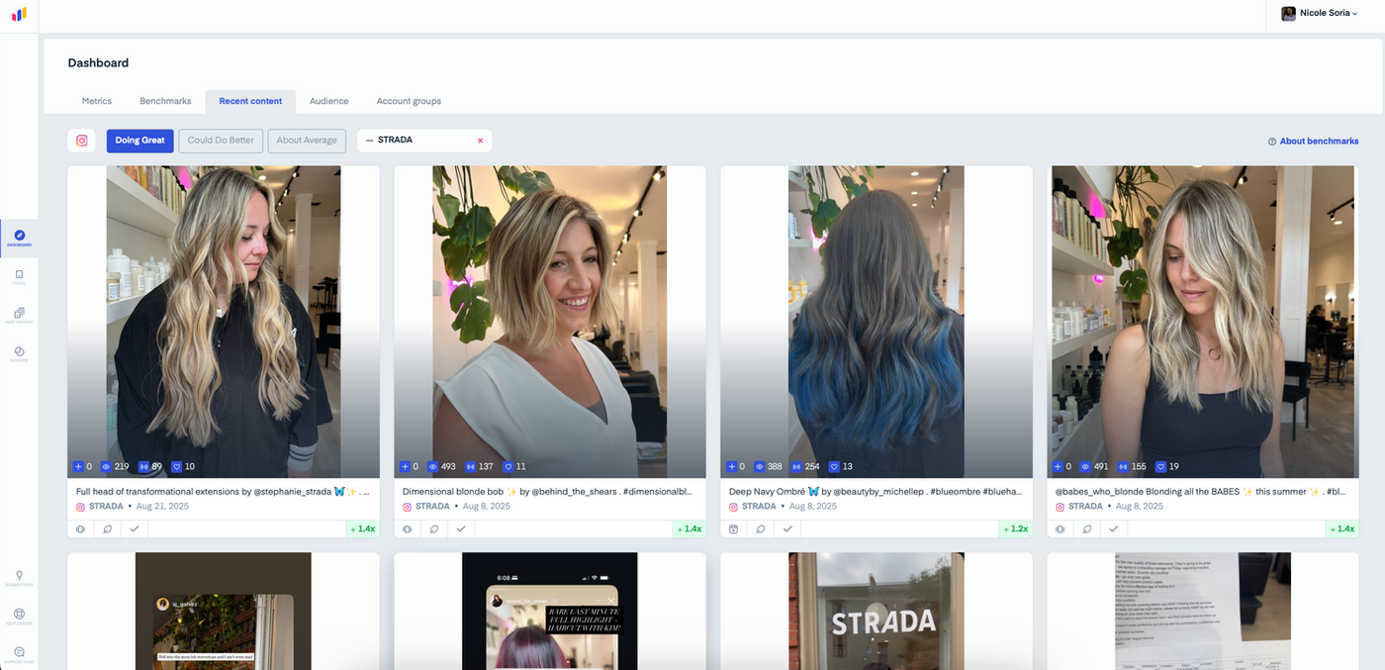1385x670 pixels.
Task: Go to Reports in the sidebar
Action: point(19,354)
